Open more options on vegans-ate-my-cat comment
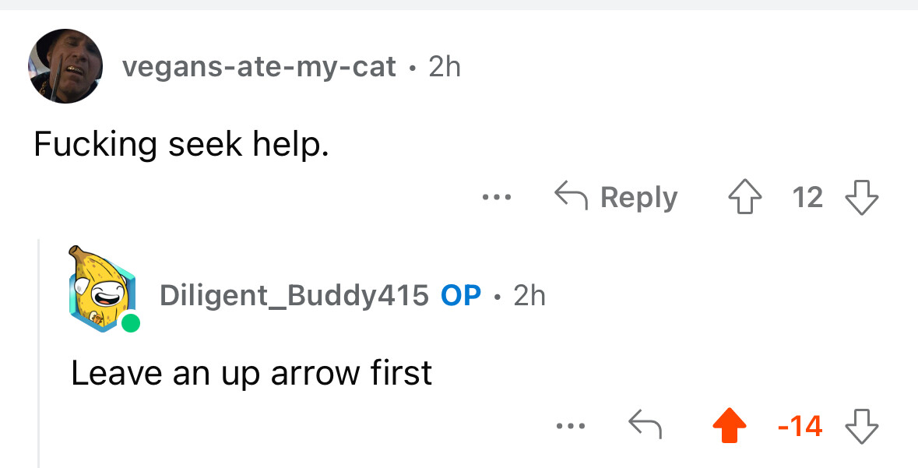918x468 pixels. (497, 197)
